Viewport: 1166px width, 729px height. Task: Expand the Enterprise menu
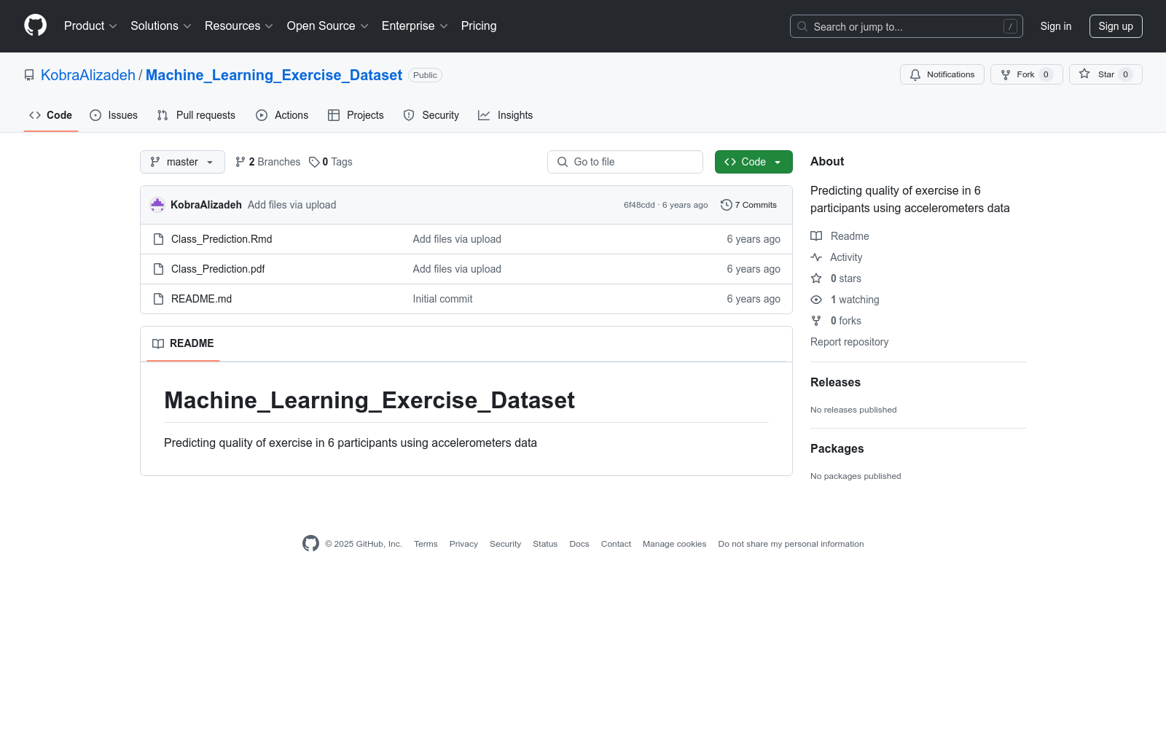415,26
